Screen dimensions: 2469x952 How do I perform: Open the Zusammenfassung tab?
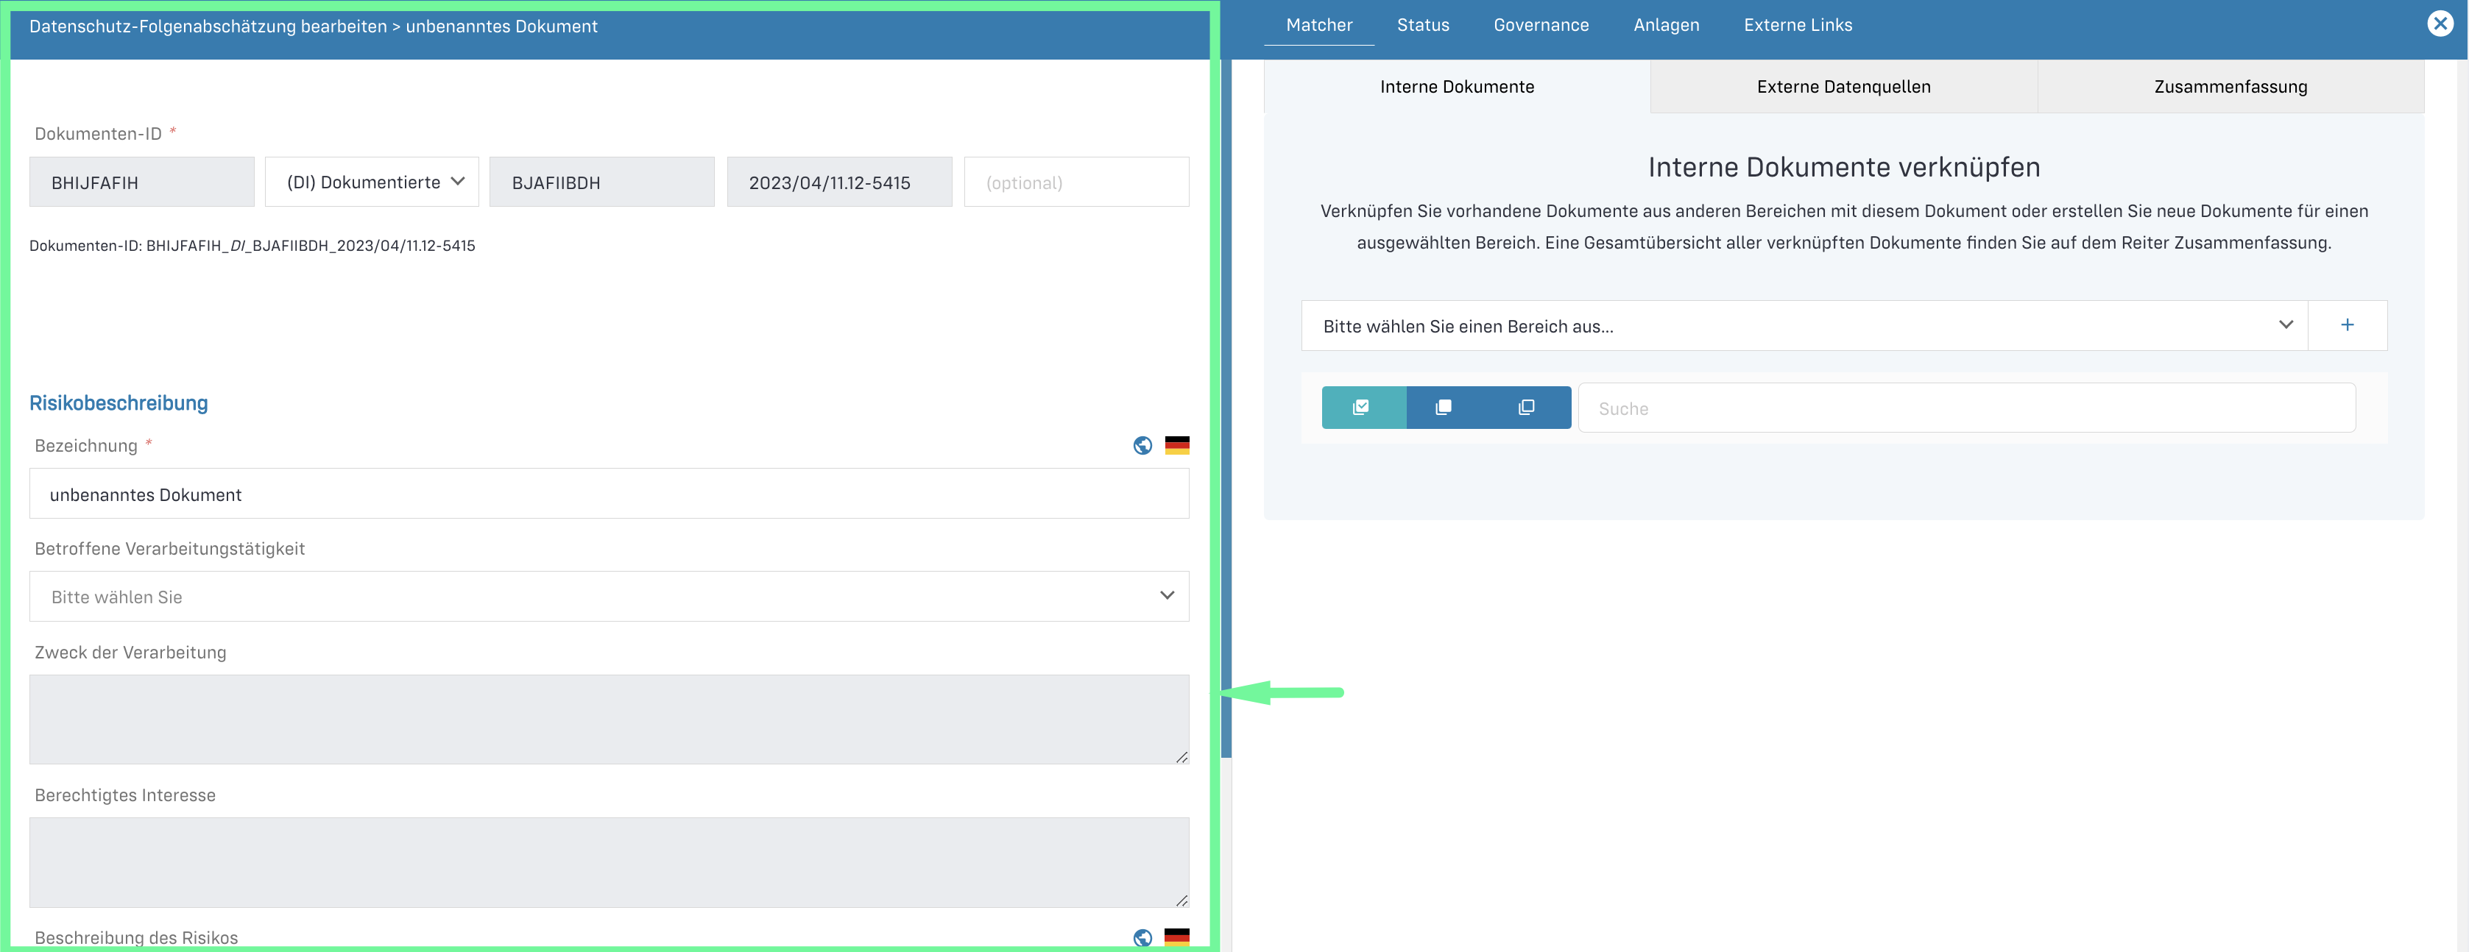(2230, 87)
